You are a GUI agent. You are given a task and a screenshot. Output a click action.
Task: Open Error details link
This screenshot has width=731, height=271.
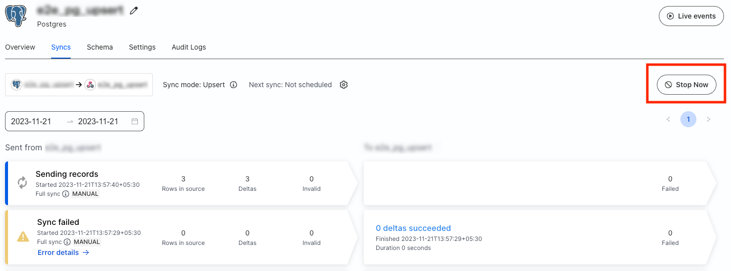[x=64, y=252]
